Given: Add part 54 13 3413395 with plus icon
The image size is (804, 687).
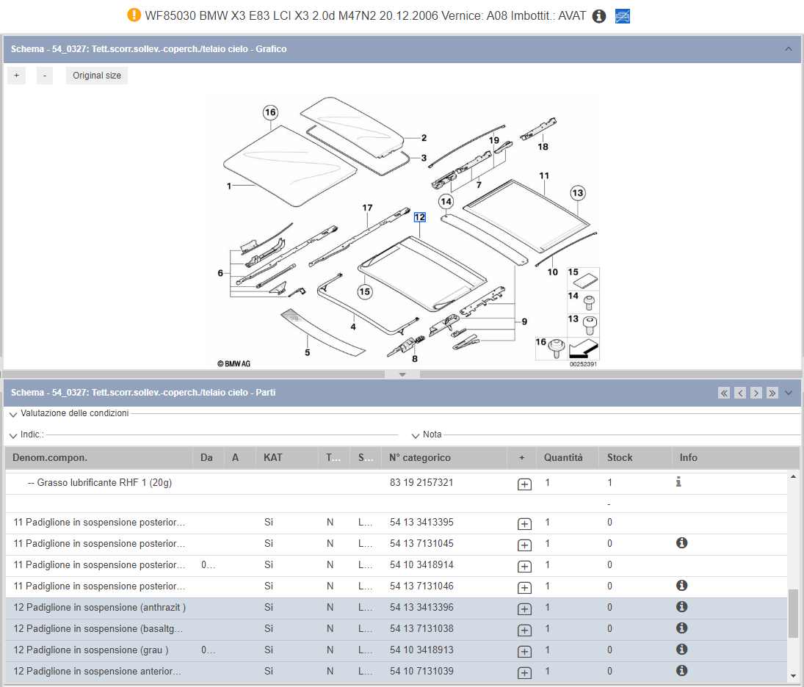Looking at the screenshot, I should pyautogui.click(x=524, y=524).
